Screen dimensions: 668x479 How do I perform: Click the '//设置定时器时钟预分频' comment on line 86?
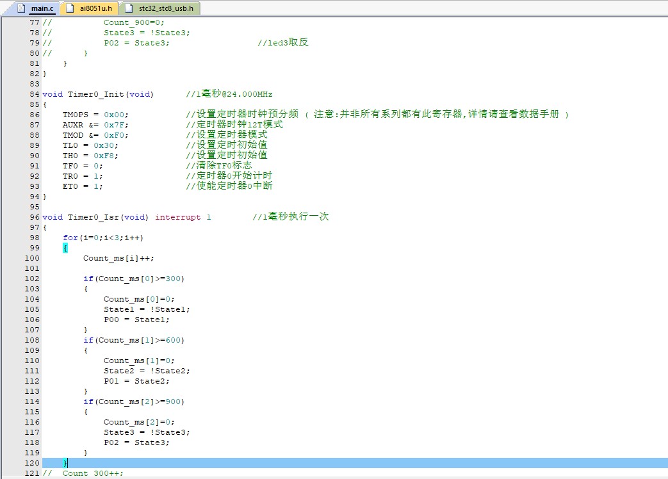tap(242, 114)
